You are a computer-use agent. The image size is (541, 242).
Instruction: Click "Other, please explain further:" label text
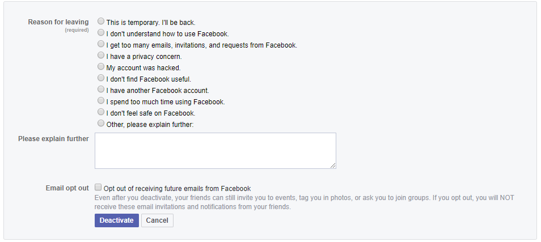tap(150, 125)
